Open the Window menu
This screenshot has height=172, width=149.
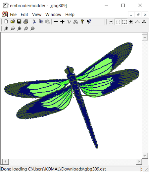[53, 15]
